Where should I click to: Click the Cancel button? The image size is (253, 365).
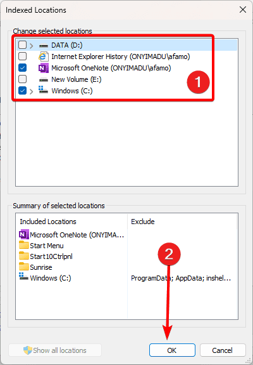223,350
